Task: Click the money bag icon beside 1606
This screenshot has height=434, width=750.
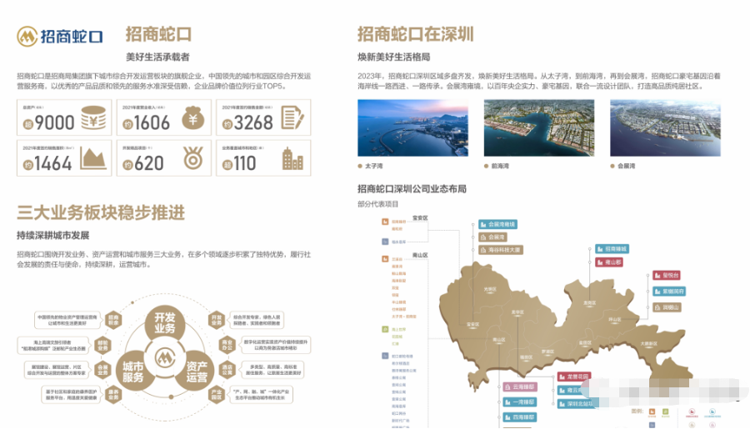Action: click(x=192, y=119)
